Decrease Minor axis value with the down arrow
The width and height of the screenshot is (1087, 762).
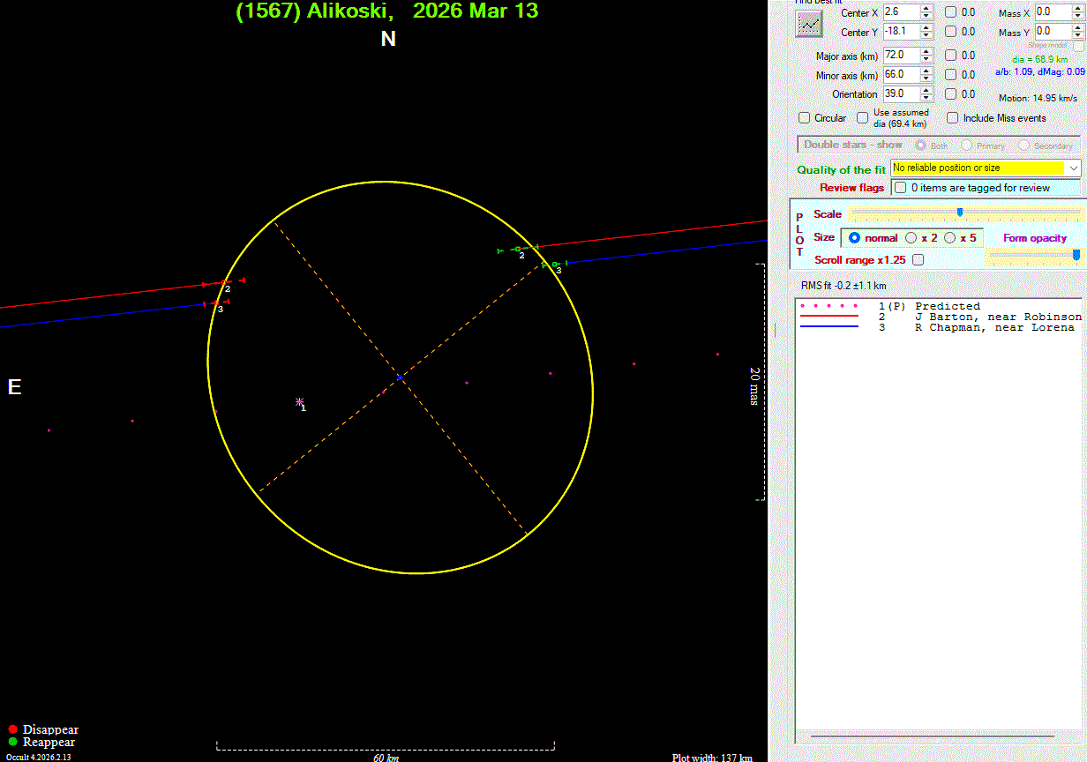[926, 78]
